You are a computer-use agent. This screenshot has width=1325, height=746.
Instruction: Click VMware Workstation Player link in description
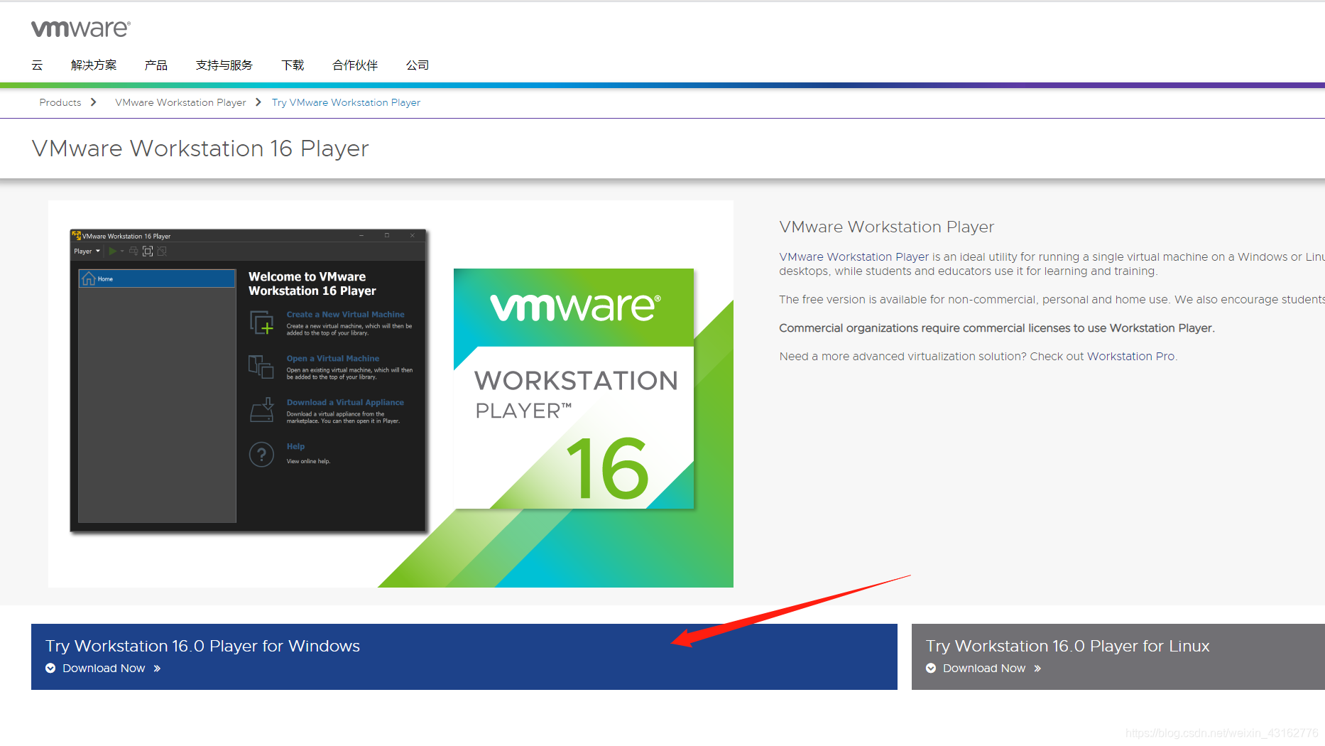point(854,256)
